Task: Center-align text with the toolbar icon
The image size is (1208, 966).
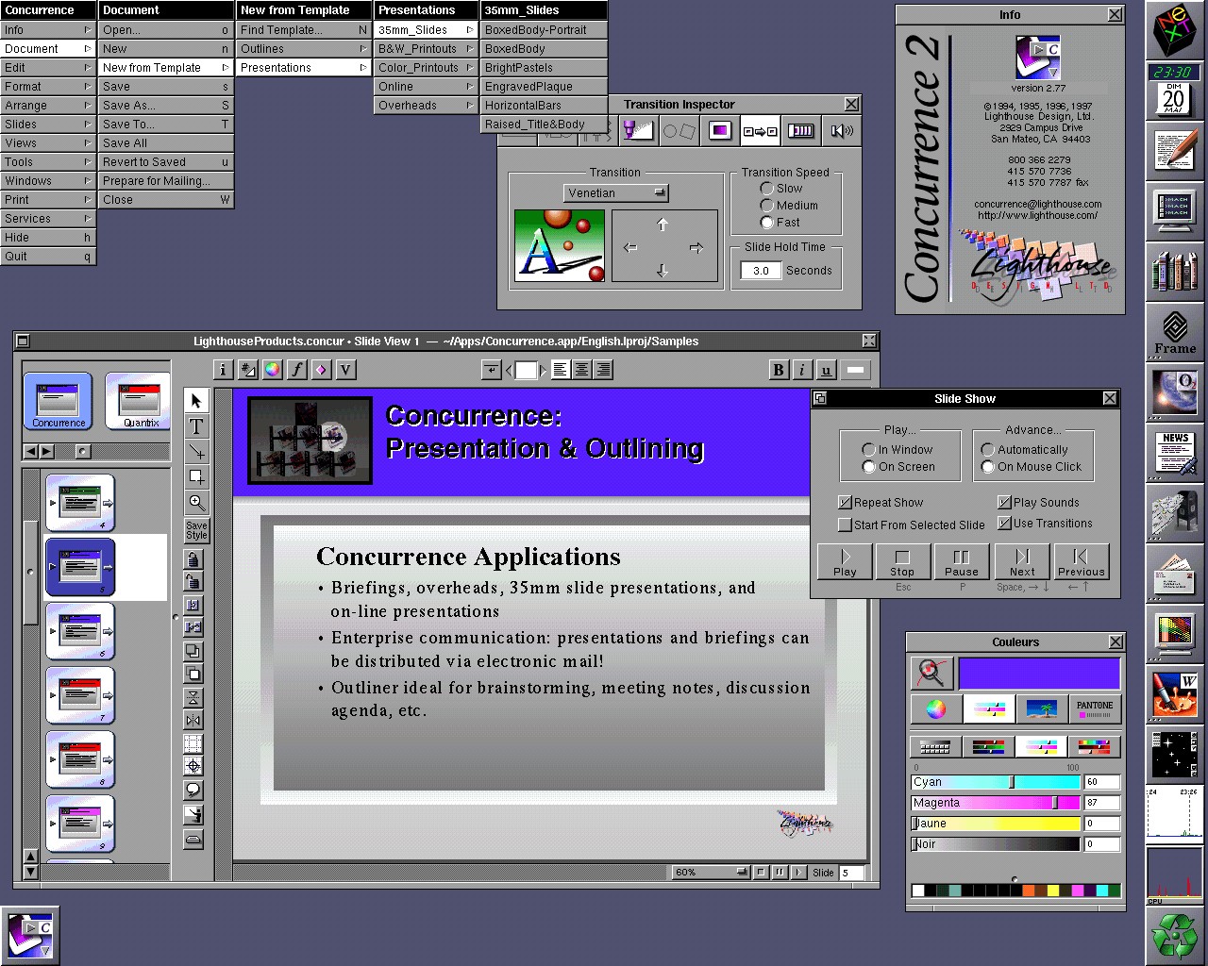Action: [582, 370]
